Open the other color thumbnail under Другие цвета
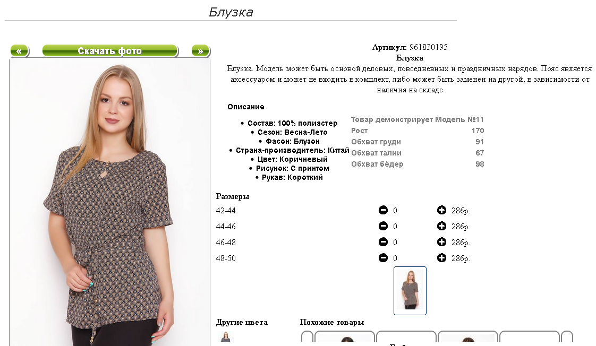 click(226, 338)
